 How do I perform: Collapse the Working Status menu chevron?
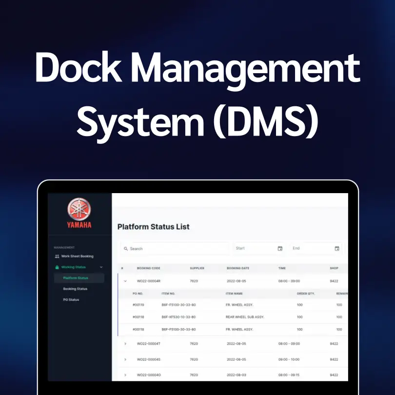pos(101,267)
